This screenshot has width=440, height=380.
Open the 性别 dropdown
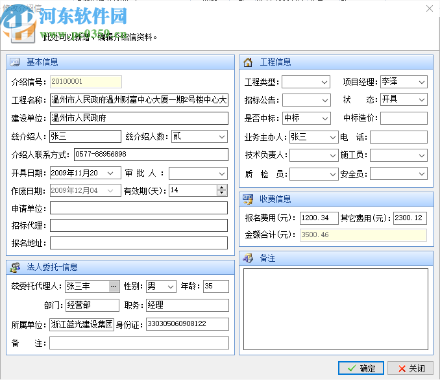[x=170, y=286]
